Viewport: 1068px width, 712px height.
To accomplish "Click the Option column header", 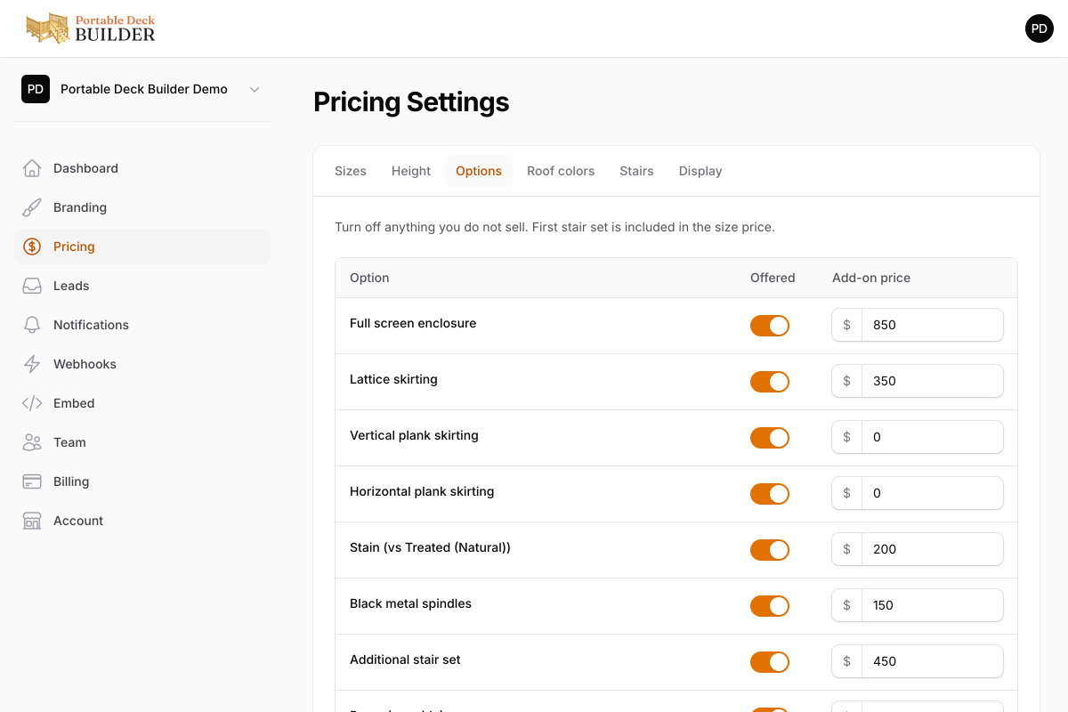I will point(369,278).
